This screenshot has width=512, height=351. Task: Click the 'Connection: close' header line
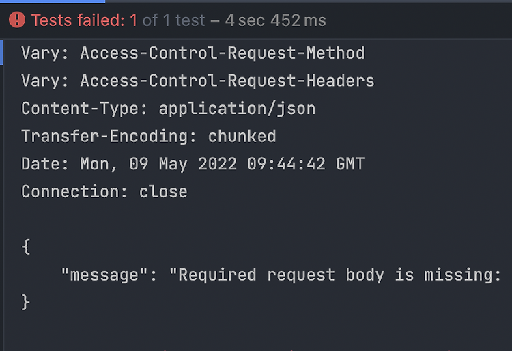click(x=104, y=192)
